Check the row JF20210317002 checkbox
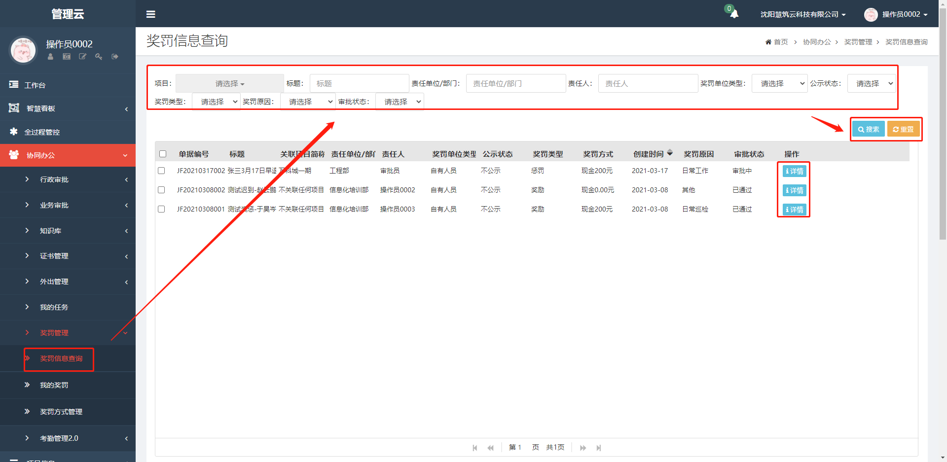Viewport: 947px width, 462px height. click(x=161, y=171)
